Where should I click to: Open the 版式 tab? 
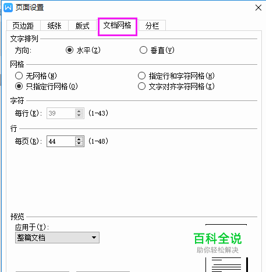(83, 26)
